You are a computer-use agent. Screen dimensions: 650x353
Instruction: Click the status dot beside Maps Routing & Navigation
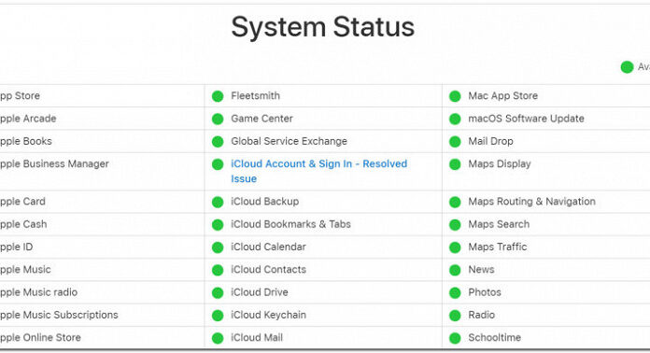(455, 203)
